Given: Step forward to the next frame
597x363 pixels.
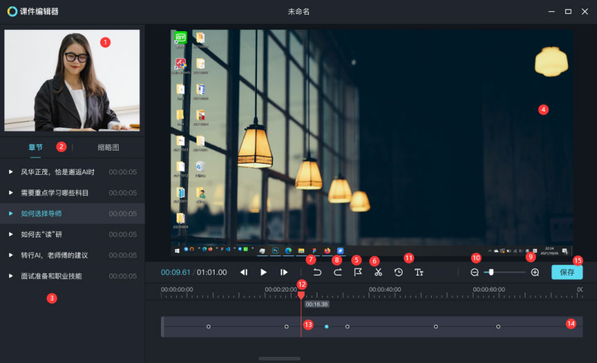Looking at the screenshot, I should point(284,273).
